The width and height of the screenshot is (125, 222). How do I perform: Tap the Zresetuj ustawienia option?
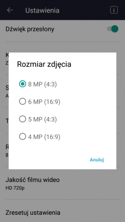click(62, 212)
